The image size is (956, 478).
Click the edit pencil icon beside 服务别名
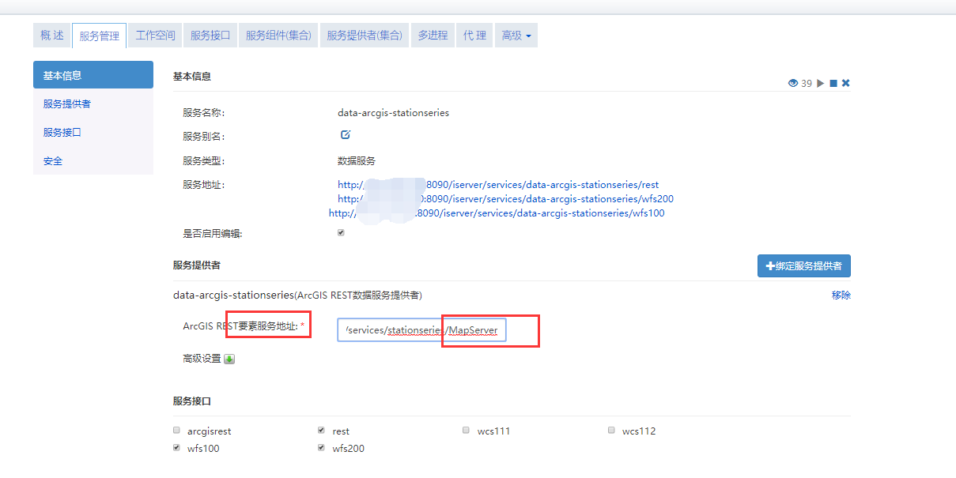[345, 134]
